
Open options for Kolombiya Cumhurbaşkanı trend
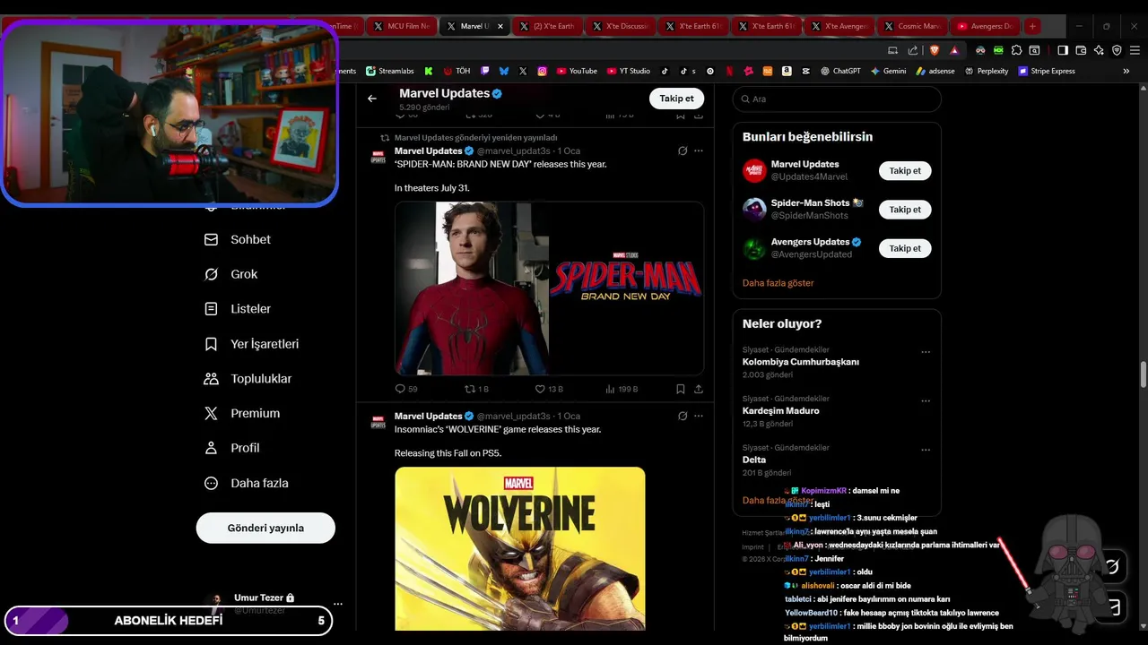click(x=926, y=352)
